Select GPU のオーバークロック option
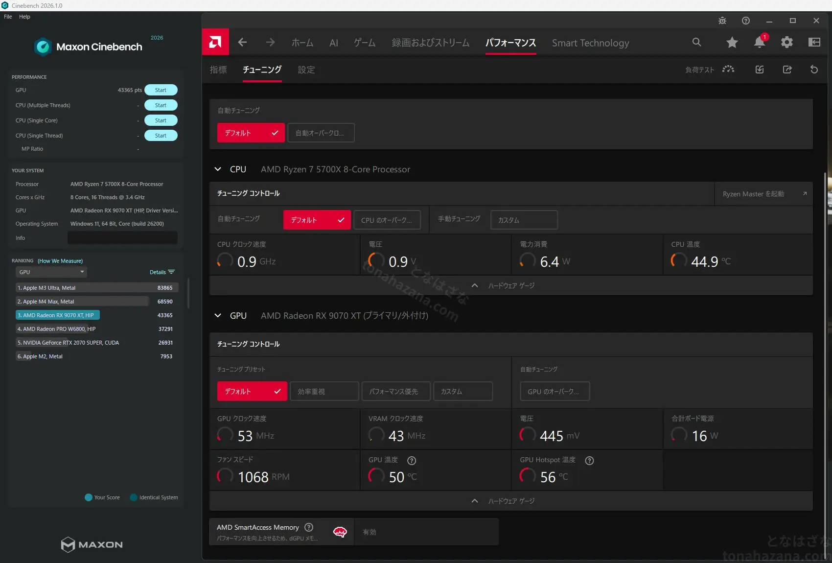 pyautogui.click(x=555, y=391)
